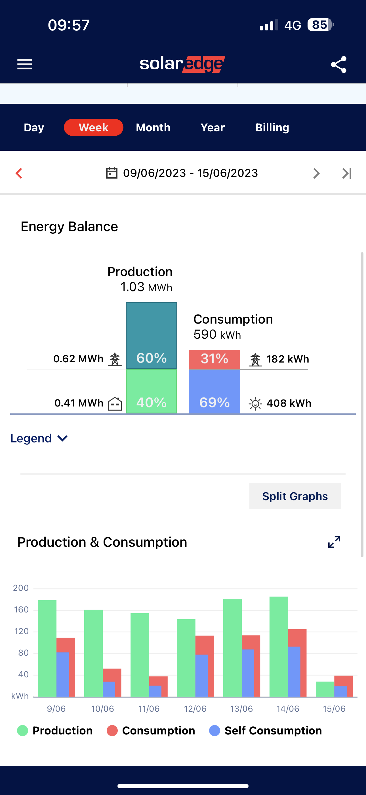Switch to the Month tab
Image resolution: width=366 pixels, height=795 pixels.
pyautogui.click(x=153, y=127)
